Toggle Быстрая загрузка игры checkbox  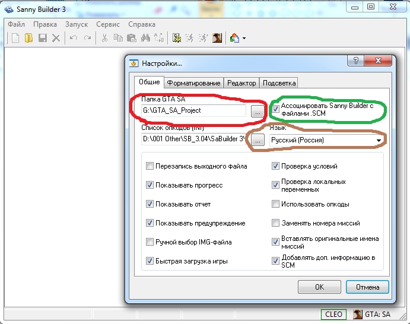tap(150, 261)
